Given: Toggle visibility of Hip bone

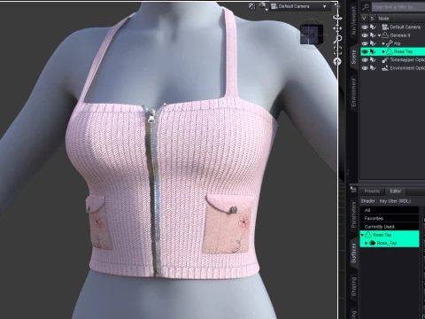Looking at the screenshot, I should point(365,43).
